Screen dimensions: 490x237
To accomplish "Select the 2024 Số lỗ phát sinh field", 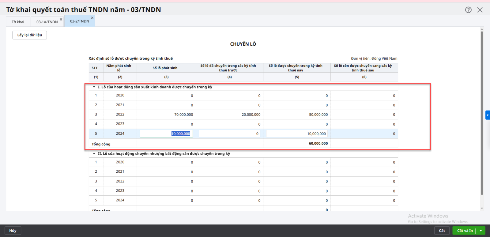I will (166, 134).
